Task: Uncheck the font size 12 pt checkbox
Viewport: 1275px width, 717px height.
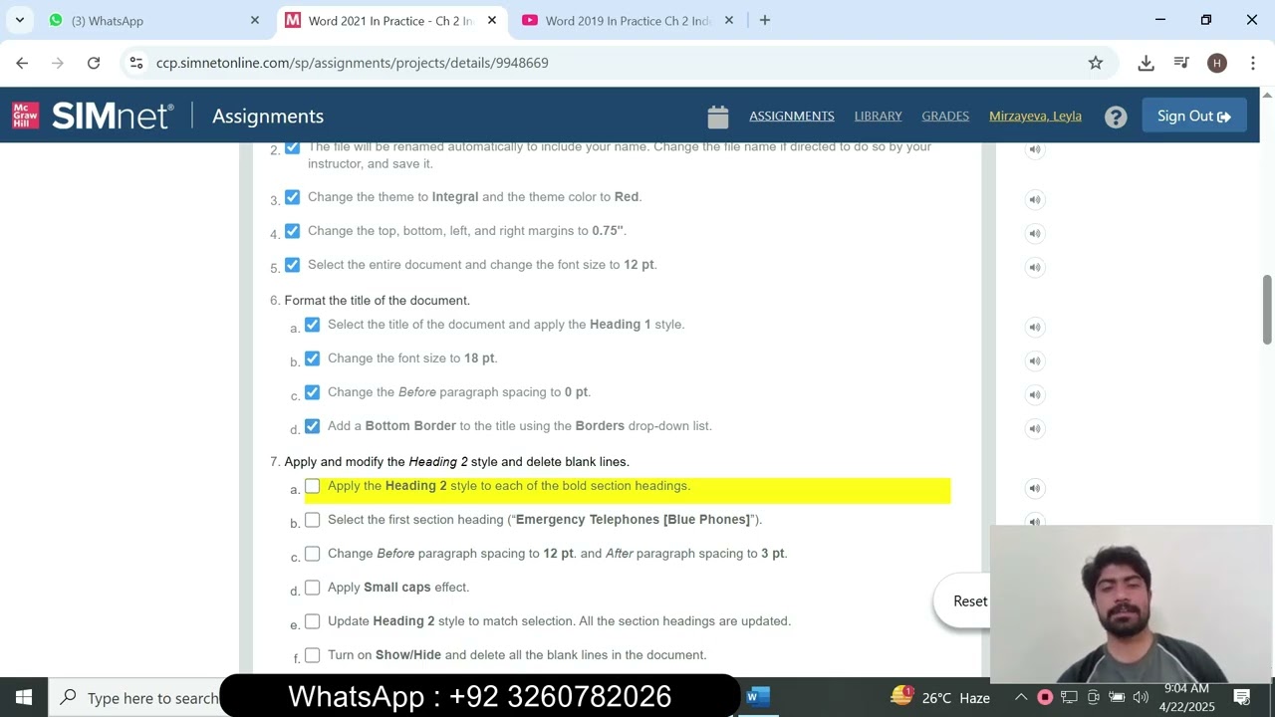Action: coord(292,265)
